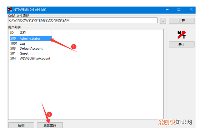This screenshot has width=200, height=128.
Task: Open the file browser with the ... button
Action: tap(163, 21)
